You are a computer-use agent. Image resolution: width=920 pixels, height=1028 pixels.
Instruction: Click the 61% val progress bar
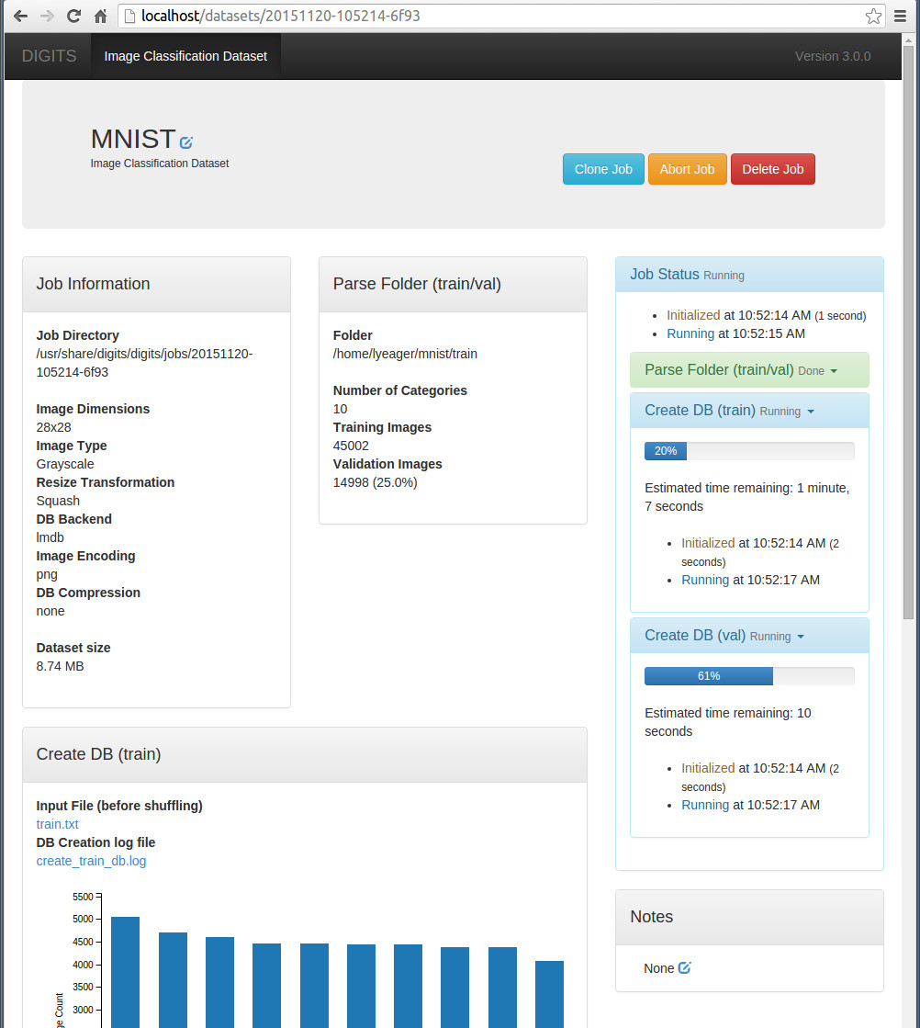click(x=749, y=676)
